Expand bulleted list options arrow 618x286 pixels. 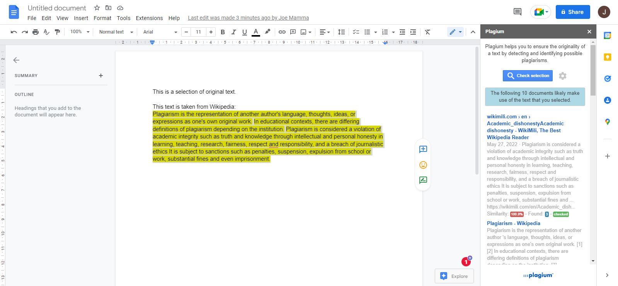(x=376, y=32)
